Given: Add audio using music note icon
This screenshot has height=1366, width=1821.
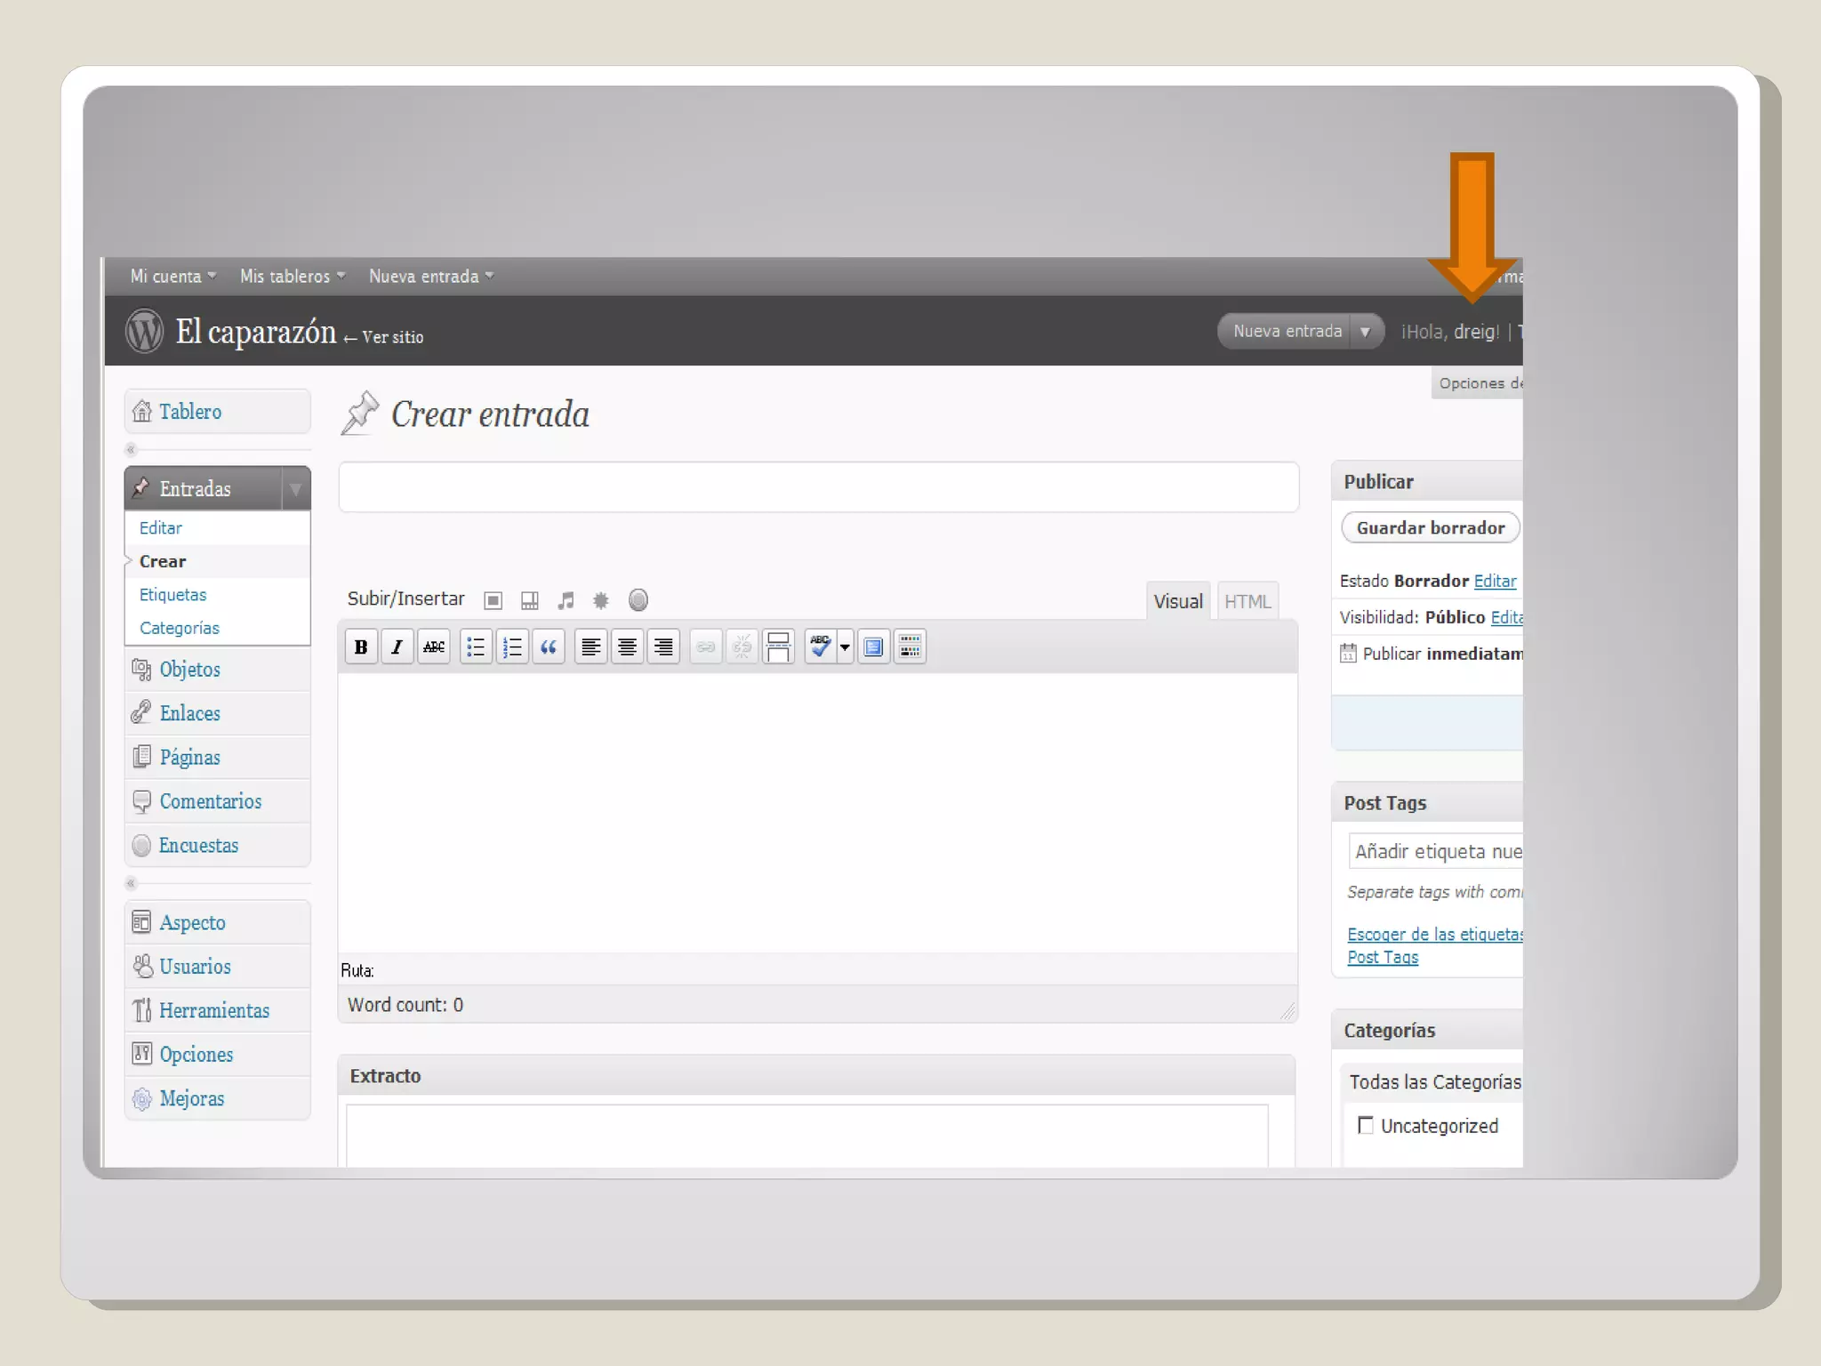Looking at the screenshot, I should coord(566,600).
